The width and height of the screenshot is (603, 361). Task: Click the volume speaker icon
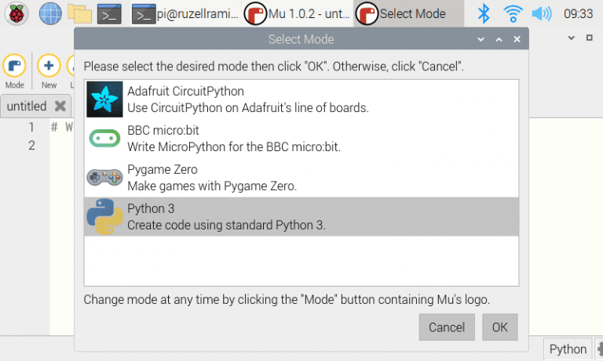[x=541, y=13]
